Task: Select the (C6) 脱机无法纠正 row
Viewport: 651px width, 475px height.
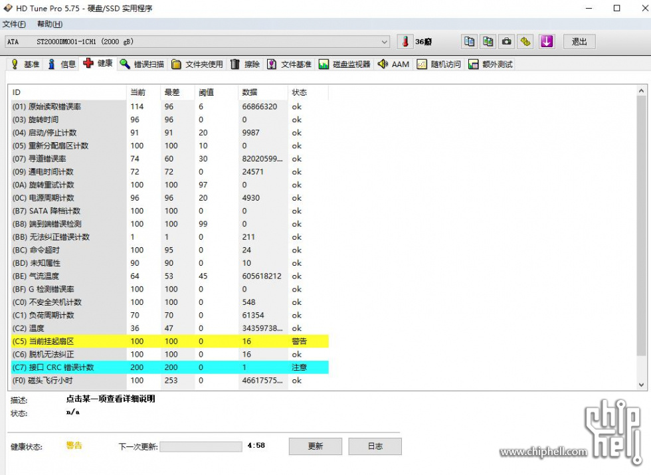Action: pos(169,354)
